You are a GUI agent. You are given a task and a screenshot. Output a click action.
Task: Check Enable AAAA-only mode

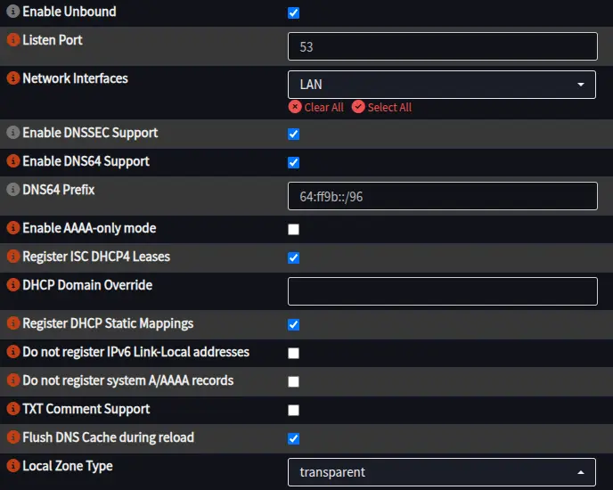pos(294,229)
